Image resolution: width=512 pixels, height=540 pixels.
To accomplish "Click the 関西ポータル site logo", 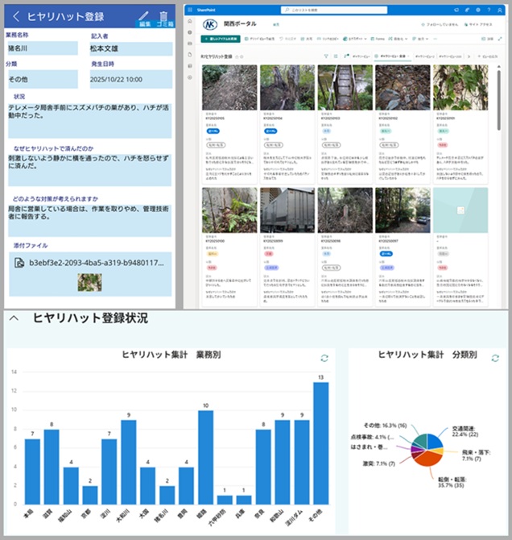I will pos(210,24).
